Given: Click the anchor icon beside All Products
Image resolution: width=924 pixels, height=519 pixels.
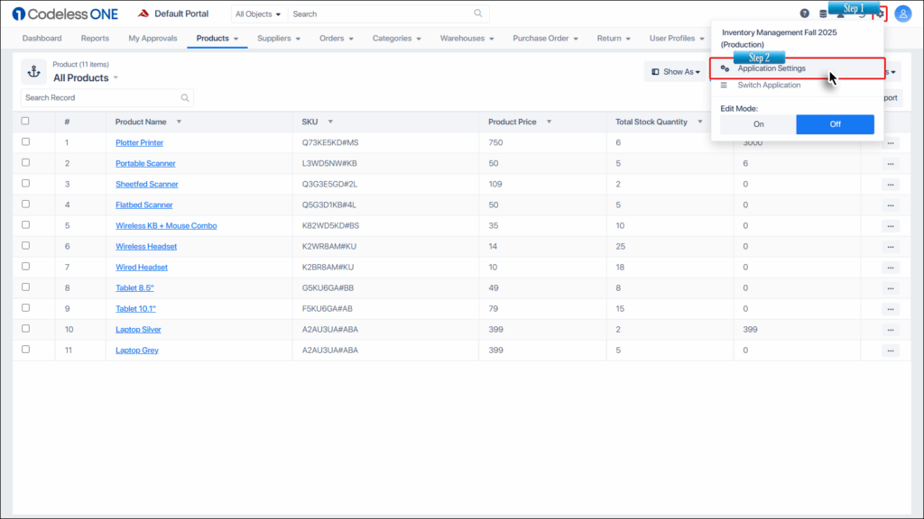Looking at the screenshot, I should [x=33, y=71].
